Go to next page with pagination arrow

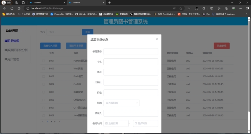60,122
